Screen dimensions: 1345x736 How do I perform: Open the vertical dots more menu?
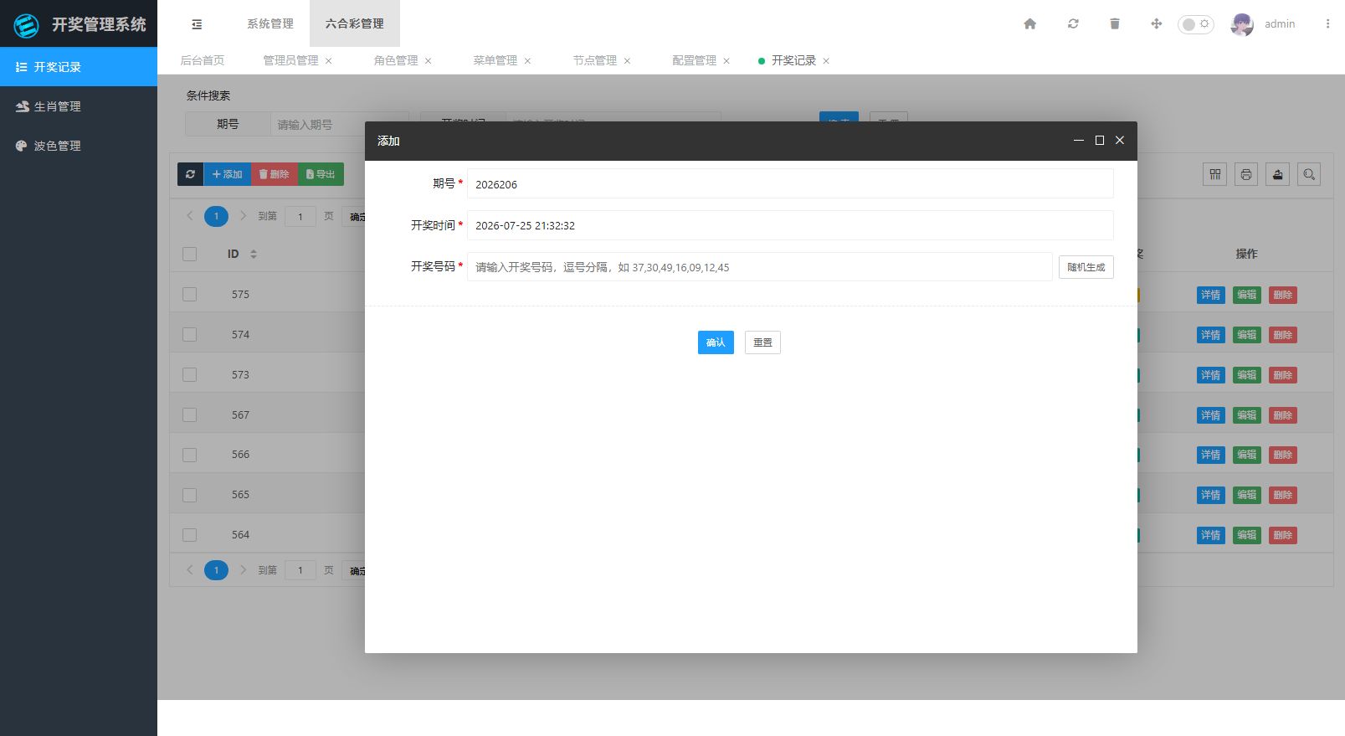click(1327, 23)
